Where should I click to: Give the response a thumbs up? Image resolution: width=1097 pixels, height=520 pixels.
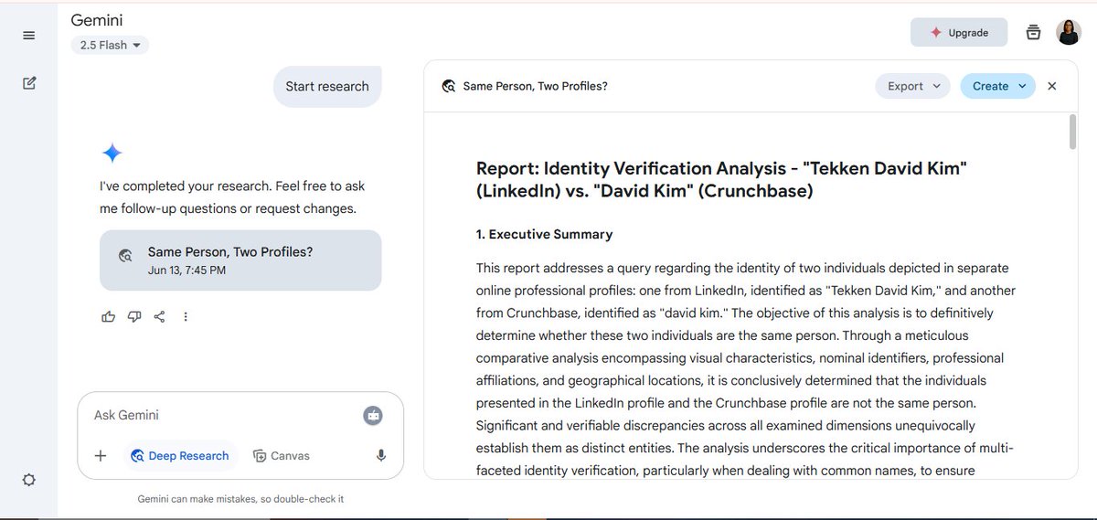tap(109, 316)
